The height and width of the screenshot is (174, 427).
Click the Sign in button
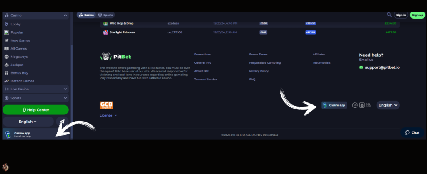click(401, 15)
